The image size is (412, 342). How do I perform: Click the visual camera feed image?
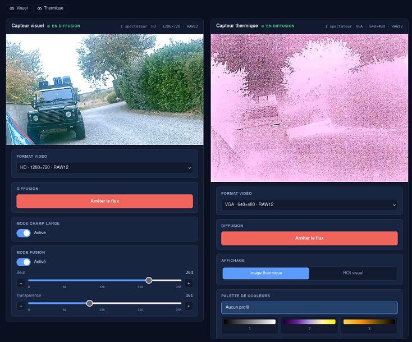click(104, 89)
